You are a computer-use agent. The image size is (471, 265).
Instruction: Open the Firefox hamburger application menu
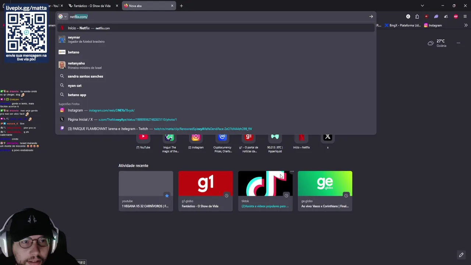click(465, 17)
